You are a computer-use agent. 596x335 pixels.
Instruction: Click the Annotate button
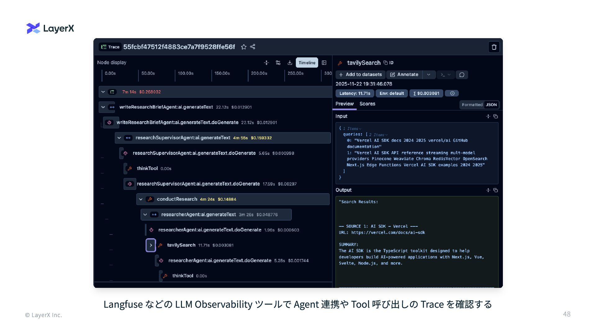(404, 75)
